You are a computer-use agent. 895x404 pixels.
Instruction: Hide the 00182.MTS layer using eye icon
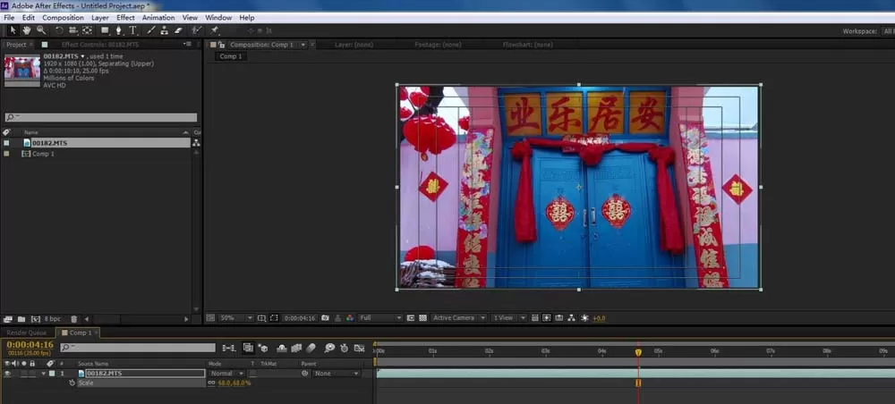click(x=7, y=374)
